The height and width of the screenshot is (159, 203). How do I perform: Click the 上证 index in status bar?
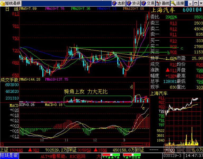pos(4,150)
